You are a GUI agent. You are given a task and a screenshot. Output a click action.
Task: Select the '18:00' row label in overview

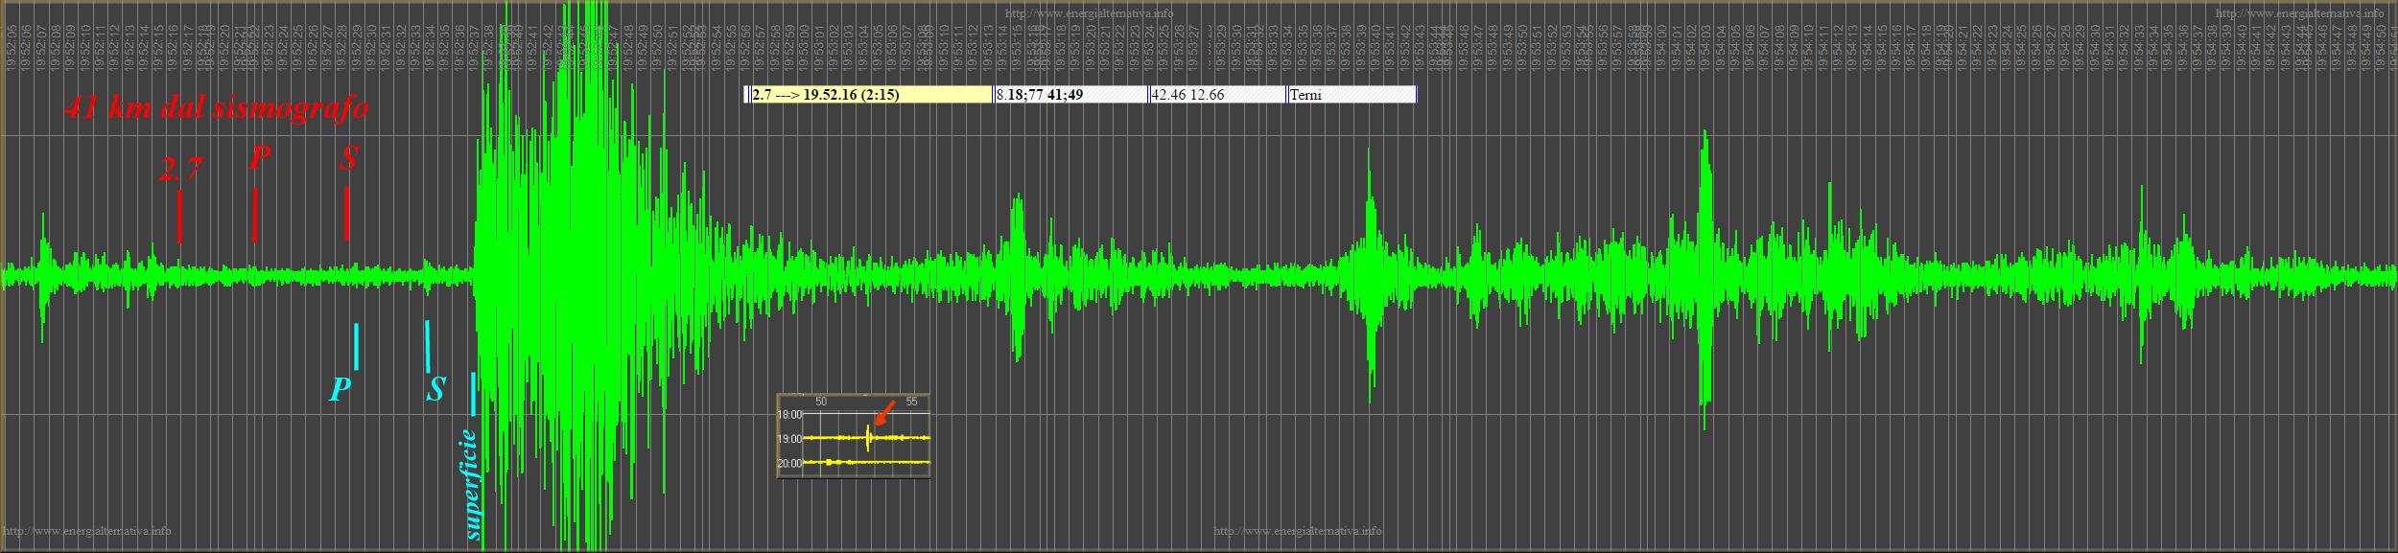789,415
